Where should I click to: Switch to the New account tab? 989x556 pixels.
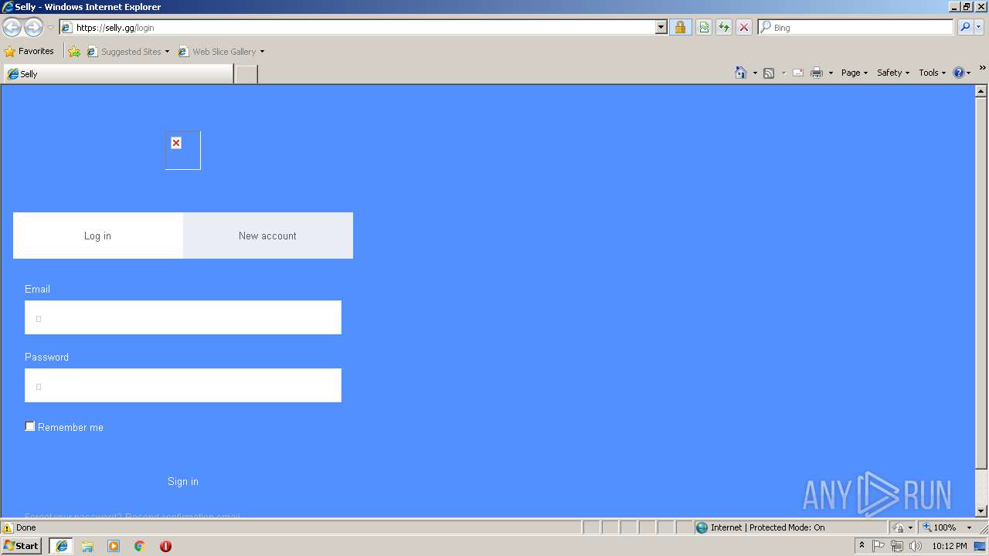(268, 236)
